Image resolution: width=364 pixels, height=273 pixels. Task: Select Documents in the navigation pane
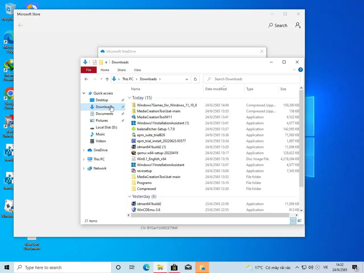click(104, 114)
